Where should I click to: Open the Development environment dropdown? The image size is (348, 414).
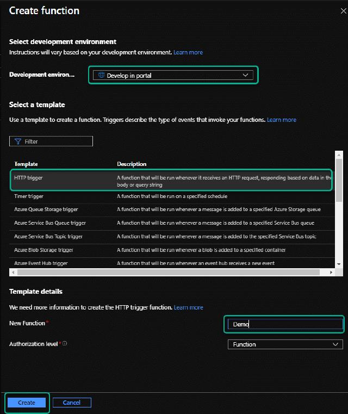[x=173, y=76]
